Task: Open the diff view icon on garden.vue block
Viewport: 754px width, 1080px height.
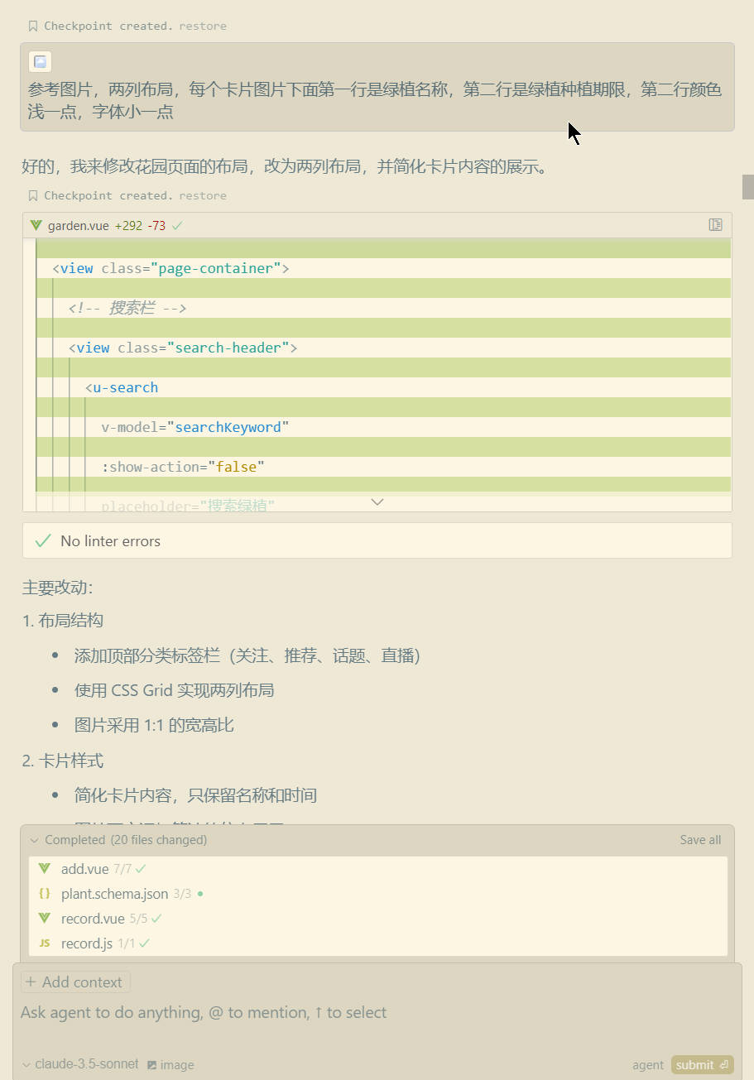Action: (713, 224)
